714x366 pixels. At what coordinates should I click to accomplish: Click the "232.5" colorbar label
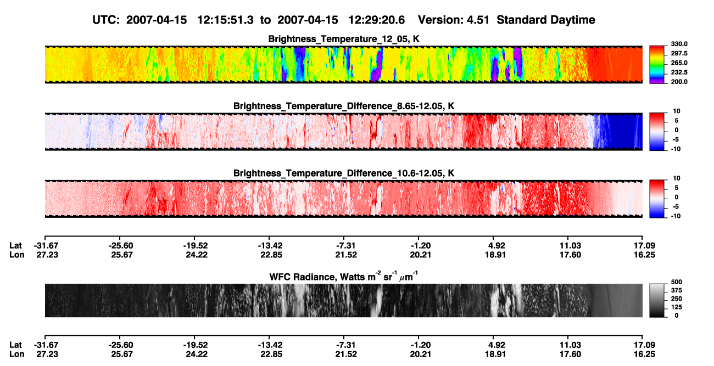coord(680,72)
